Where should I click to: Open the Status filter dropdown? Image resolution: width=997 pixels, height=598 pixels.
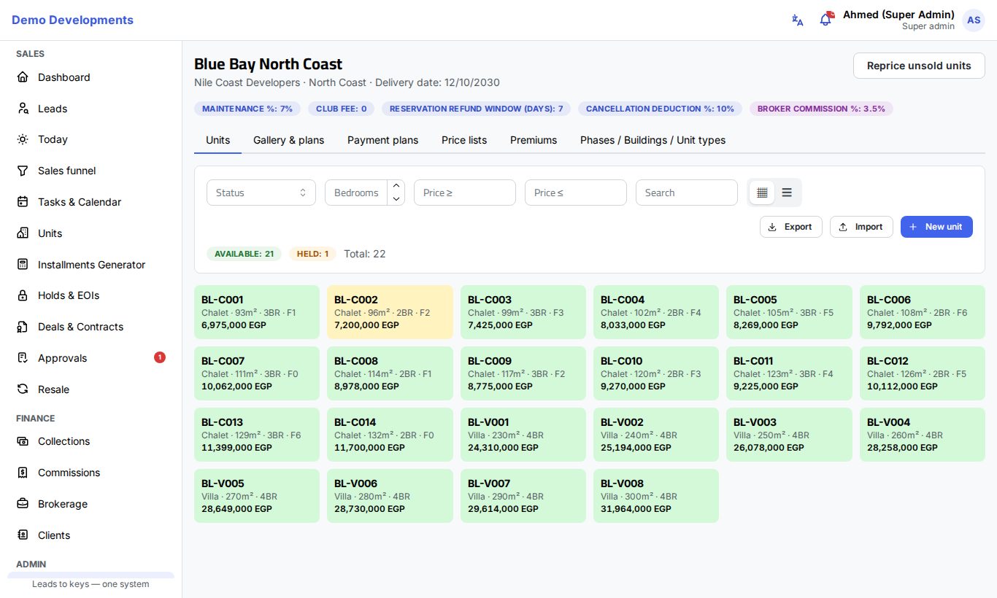tap(261, 193)
